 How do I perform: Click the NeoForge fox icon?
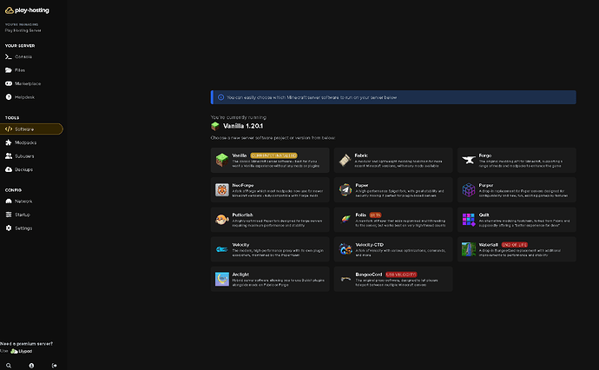coord(221,189)
